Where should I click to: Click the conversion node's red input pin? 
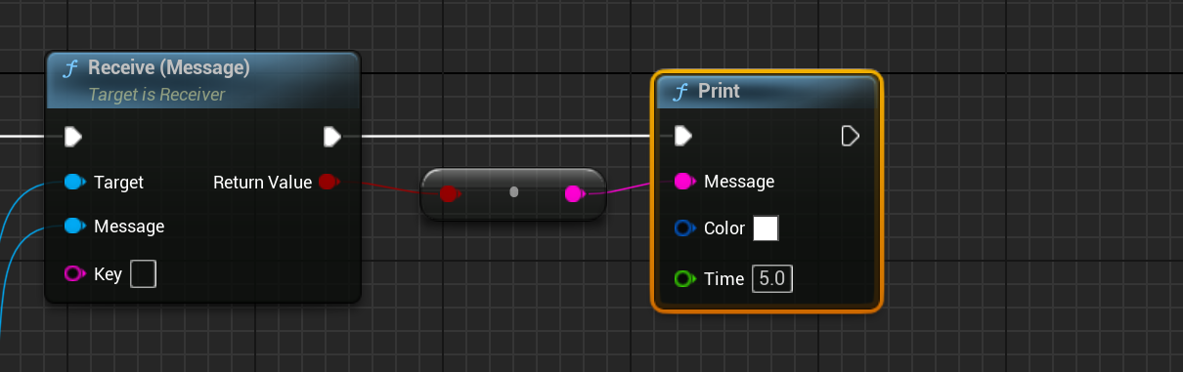pyautogui.click(x=449, y=194)
